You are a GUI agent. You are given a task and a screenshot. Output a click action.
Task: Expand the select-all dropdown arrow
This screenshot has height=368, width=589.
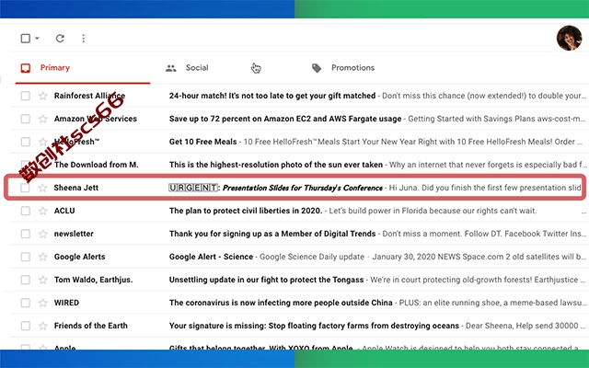(37, 39)
